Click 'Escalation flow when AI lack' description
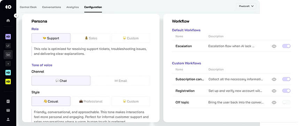The height and width of the screenshot is (126, 301). point(231,46)
